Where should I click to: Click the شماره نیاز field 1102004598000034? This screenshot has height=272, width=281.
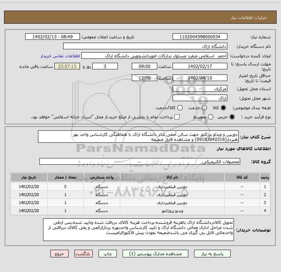tap(200, 37)
